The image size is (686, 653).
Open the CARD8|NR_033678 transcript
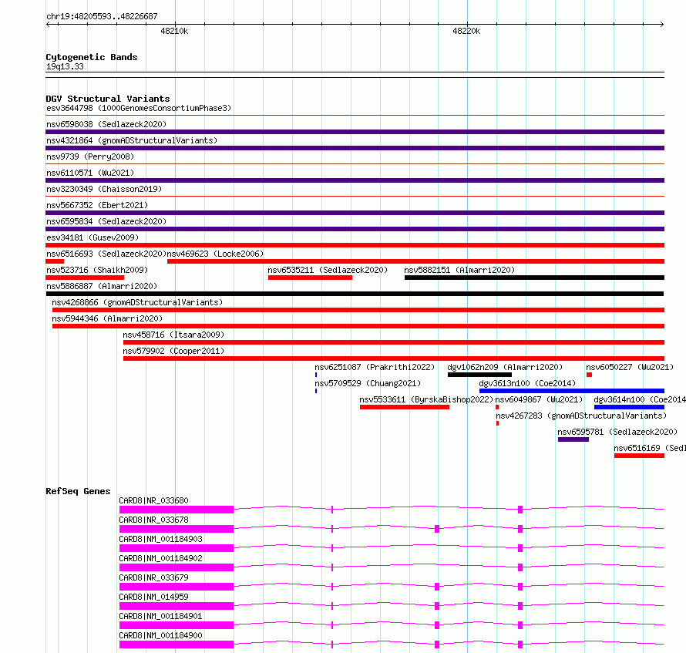click(x=153, y=520)
